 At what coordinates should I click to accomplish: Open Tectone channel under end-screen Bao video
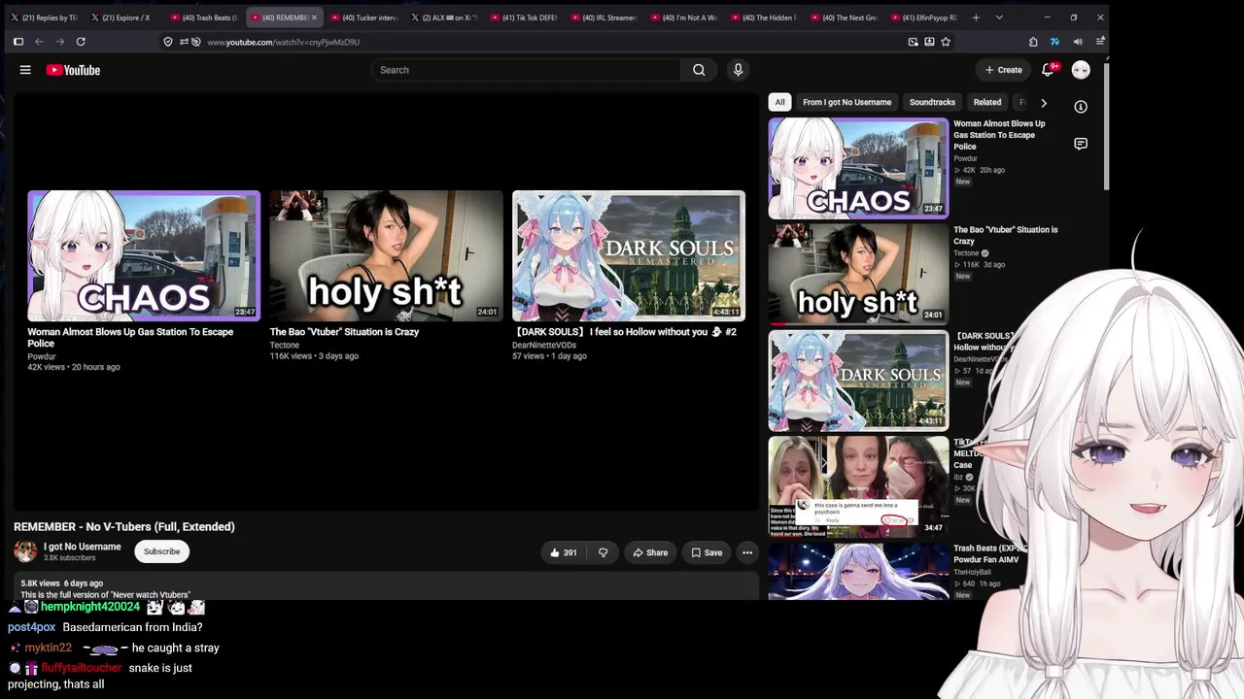coord(285,345)
